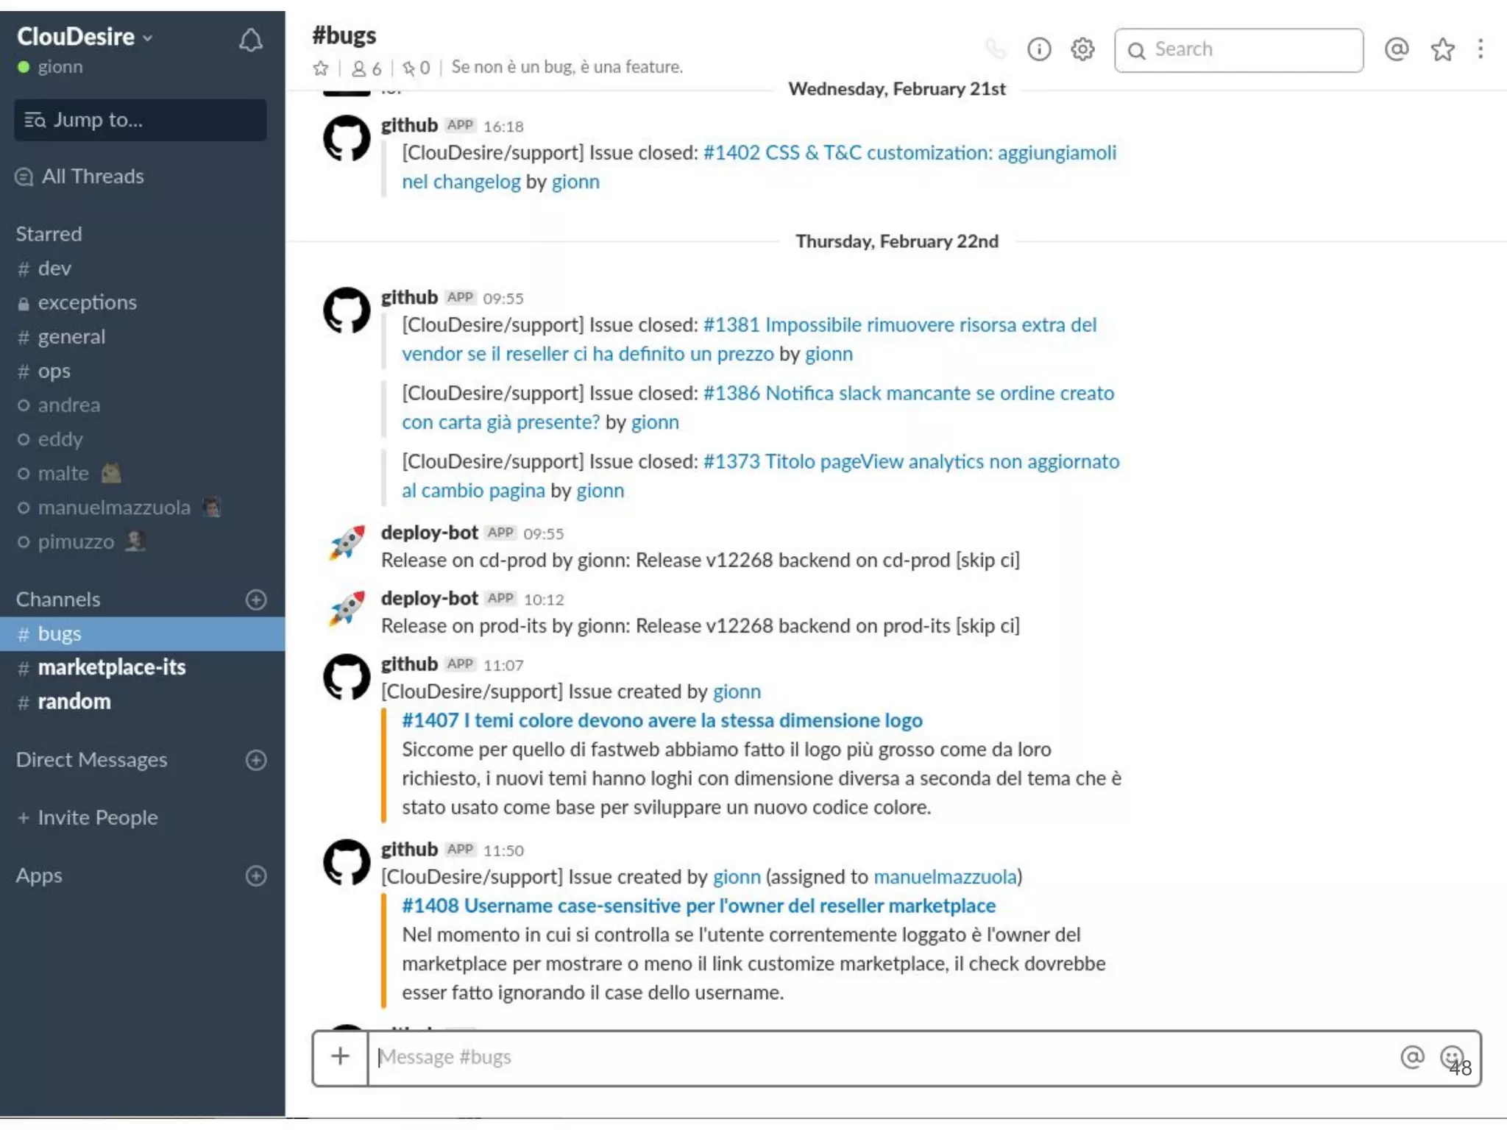Browse apps using the Apps plus icon

pos(255,875)
